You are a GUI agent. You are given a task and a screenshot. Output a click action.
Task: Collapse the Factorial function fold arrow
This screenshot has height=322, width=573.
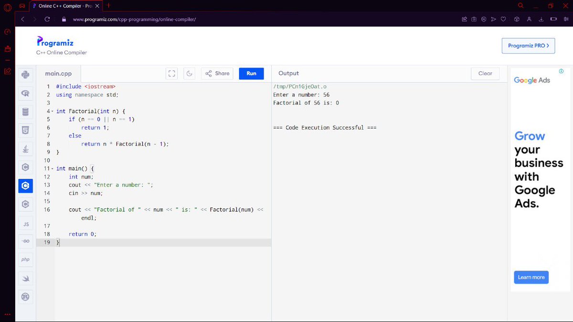(53, 112)
